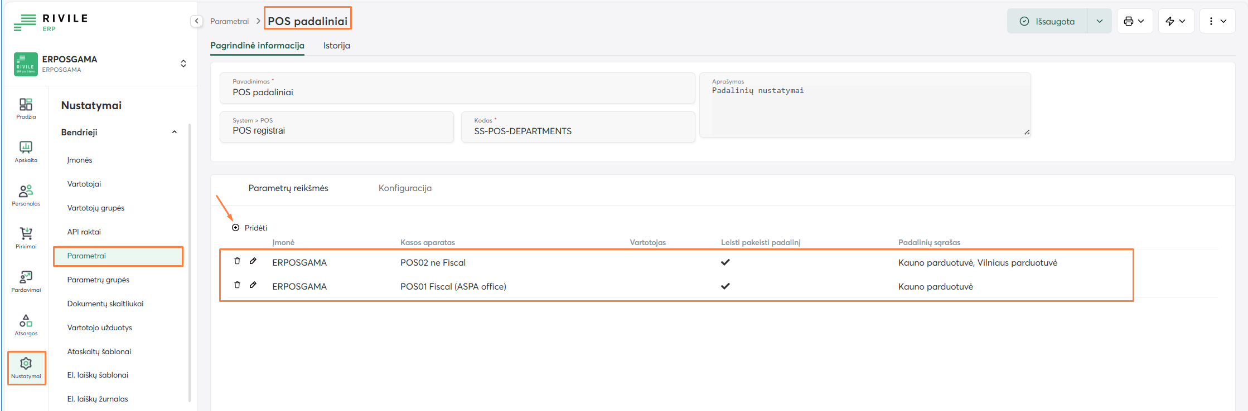The height and width of the screenshot is (411, 1248).
Task: Open the printer options dropdown
Action: (x=1134, y=21)
